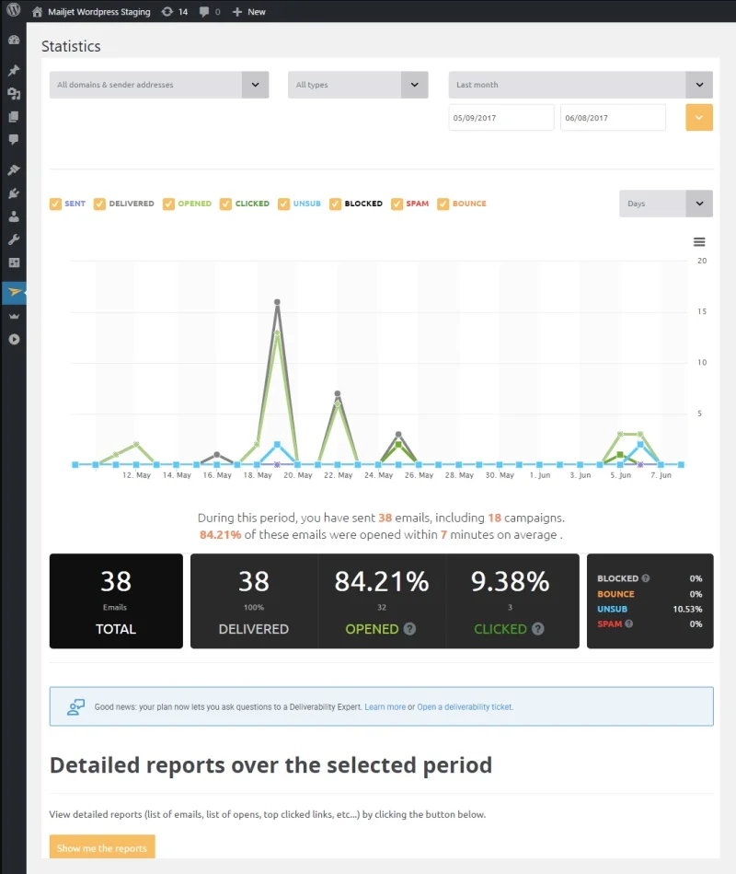
Task: Open Tools wrench sidebar icon
Action: (14, 239)
